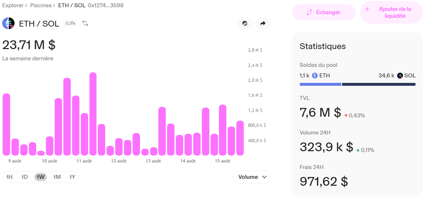
Task: Click the 0,3% fee tier badge
Action: point(70,23)
